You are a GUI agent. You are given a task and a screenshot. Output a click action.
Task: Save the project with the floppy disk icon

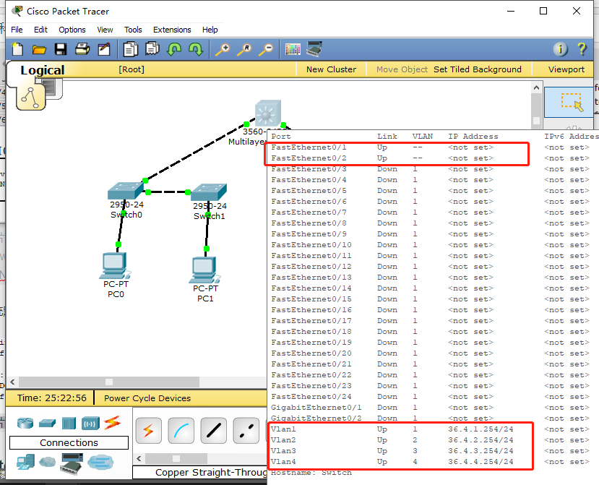tap(61, 49)
